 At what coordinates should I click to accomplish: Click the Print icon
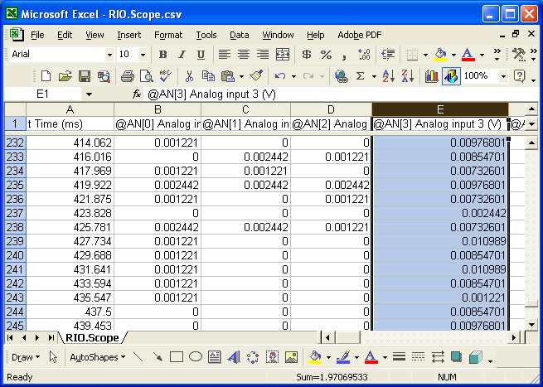click(128, 76)
